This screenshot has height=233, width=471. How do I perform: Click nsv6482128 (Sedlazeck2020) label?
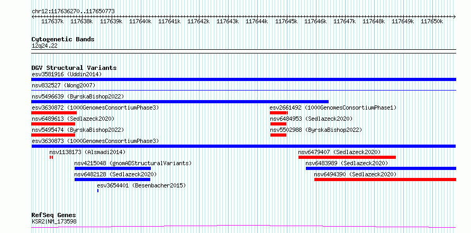115,174
